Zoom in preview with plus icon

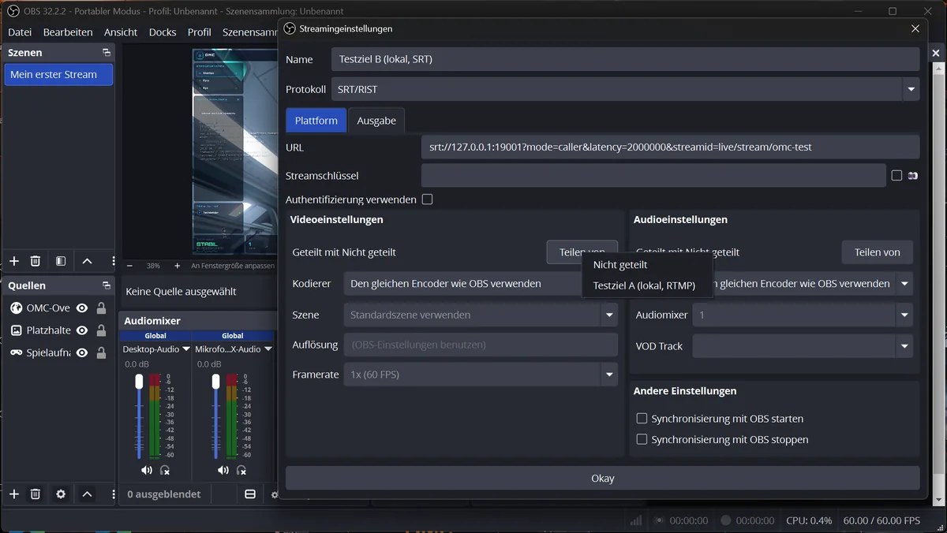point(177,266)
